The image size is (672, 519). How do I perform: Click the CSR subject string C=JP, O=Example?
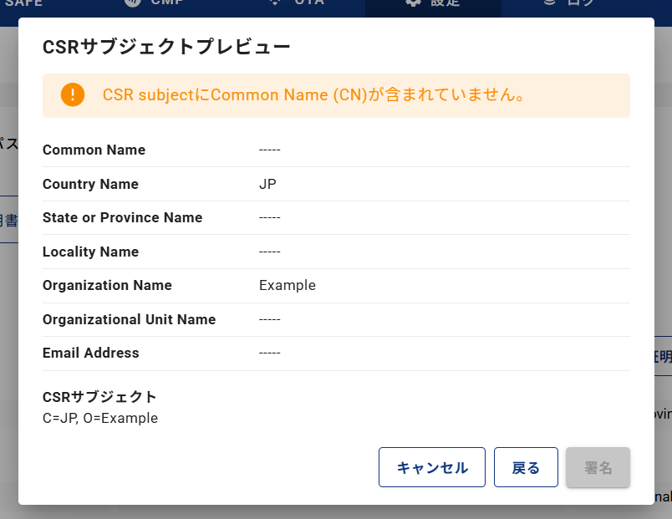99,418
